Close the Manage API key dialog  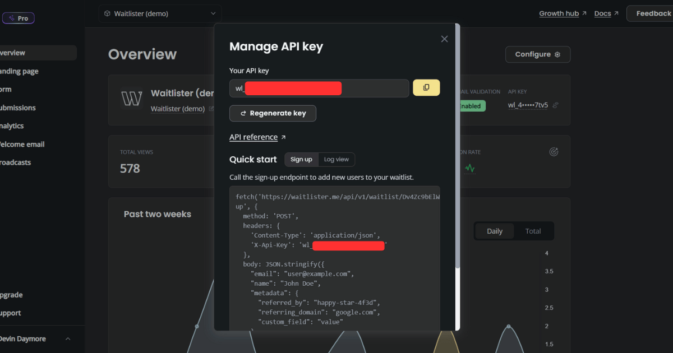click(x=444, y=39)
